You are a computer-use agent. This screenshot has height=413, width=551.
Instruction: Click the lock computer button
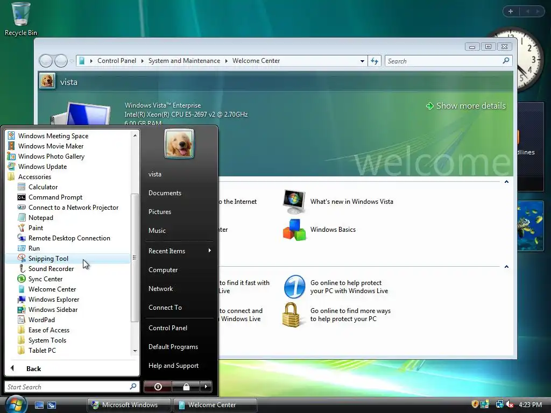point(186,387)
